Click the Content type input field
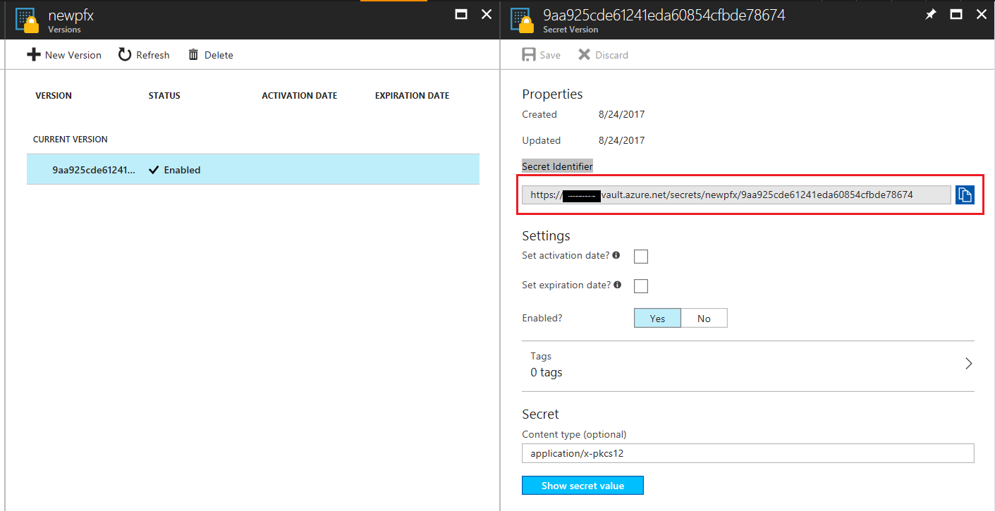Viewport: 995px width, 511px height. click(x=748, y=453)
